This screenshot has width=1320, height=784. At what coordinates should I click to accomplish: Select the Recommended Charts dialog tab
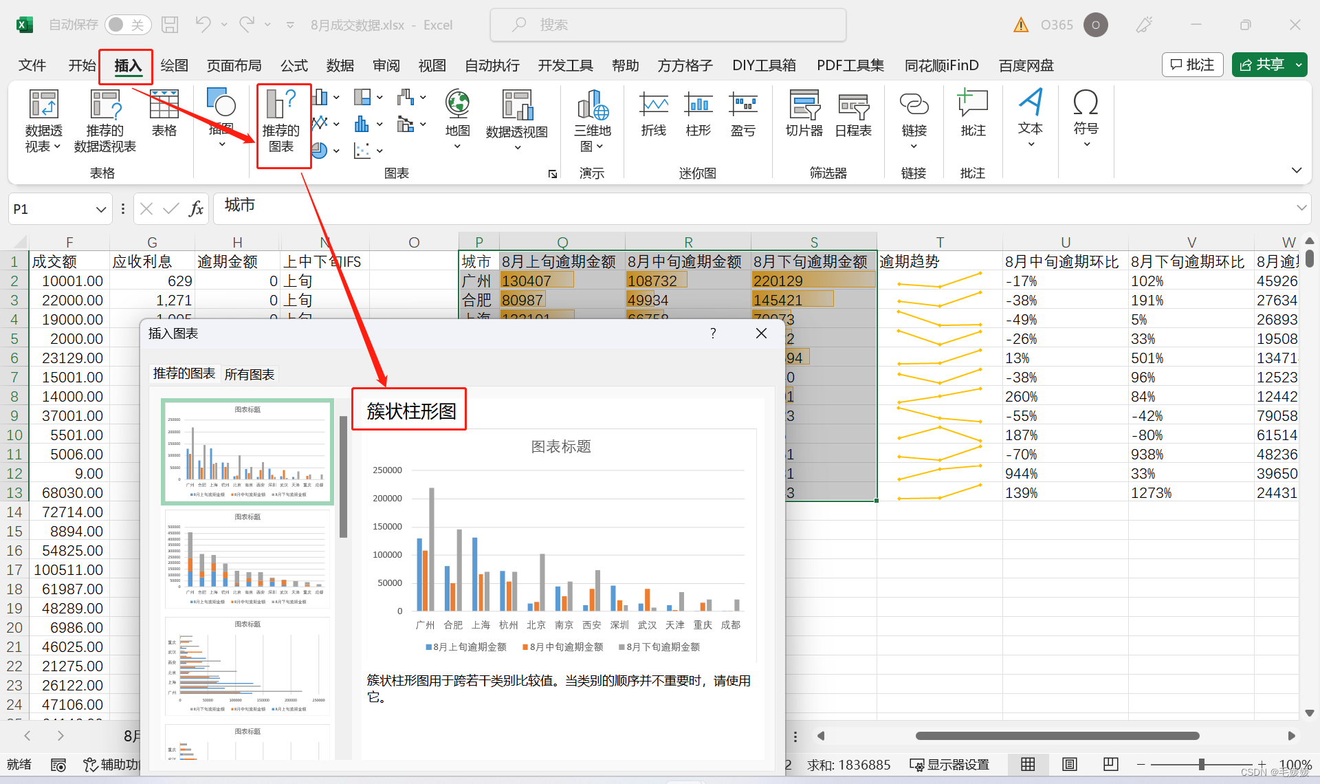coord(184,373)
